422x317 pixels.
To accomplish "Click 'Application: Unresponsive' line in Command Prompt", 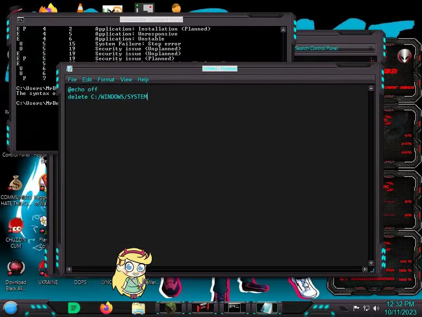I will click(x=136, y=34).
